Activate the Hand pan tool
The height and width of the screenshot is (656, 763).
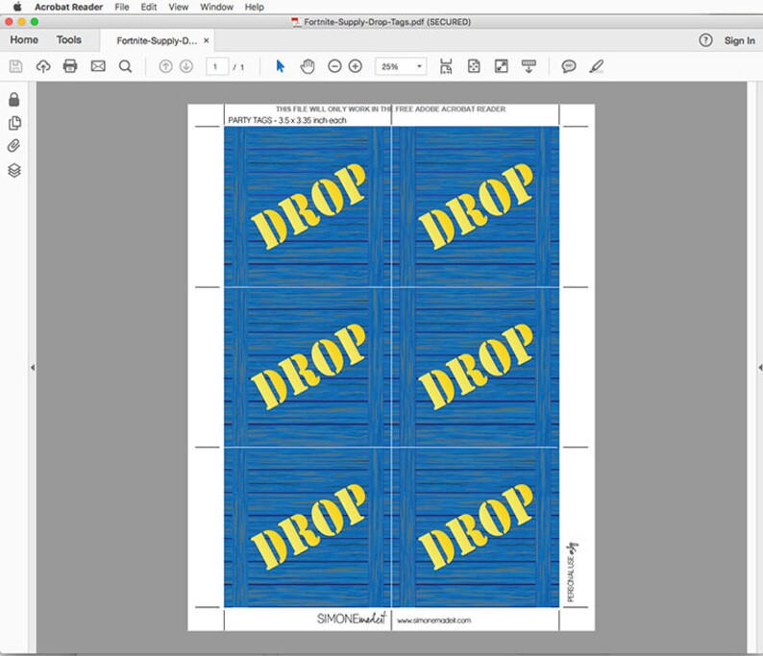click(x=308, y=66)
